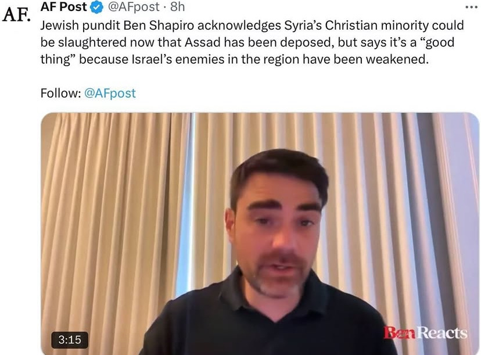
Task: Open the 8h post timestamp
Action: 178,7
